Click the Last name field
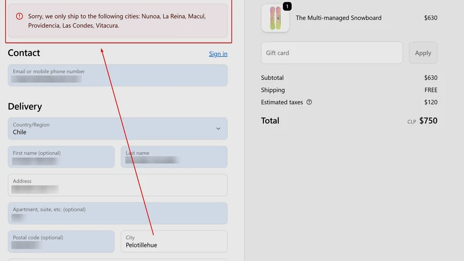Image resolution: width=464 pixels, height=261 pixels. 174,157
